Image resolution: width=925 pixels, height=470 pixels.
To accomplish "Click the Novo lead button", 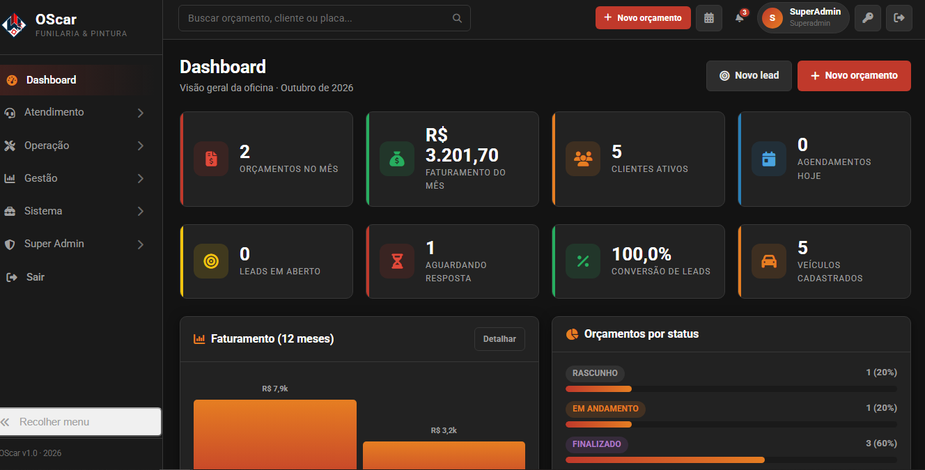I will 749,76.
